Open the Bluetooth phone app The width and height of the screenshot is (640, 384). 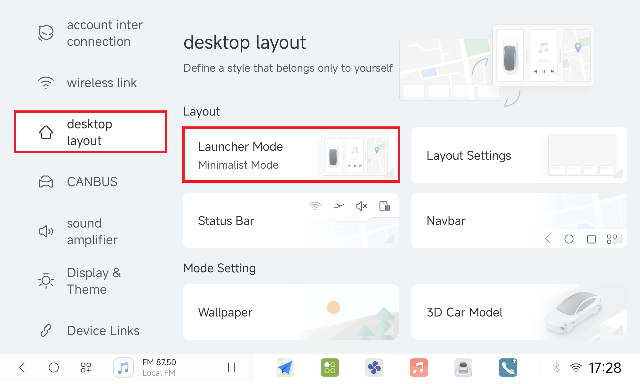[508, 367]
